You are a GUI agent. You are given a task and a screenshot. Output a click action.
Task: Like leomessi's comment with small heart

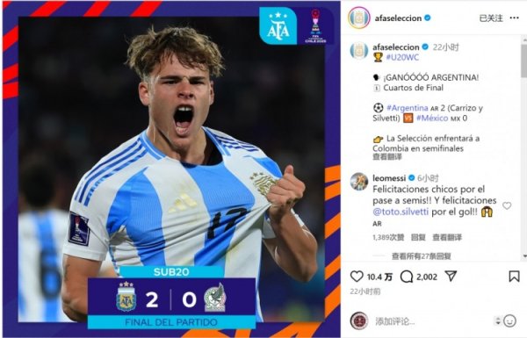507,205
